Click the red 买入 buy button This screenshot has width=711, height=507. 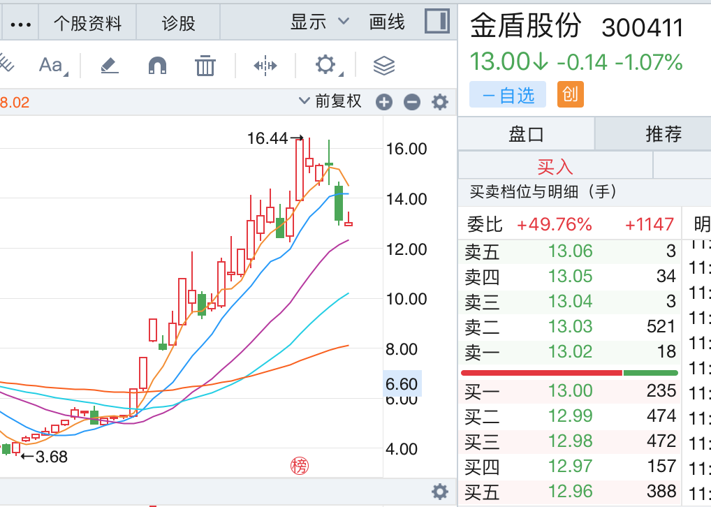(555, 166)
